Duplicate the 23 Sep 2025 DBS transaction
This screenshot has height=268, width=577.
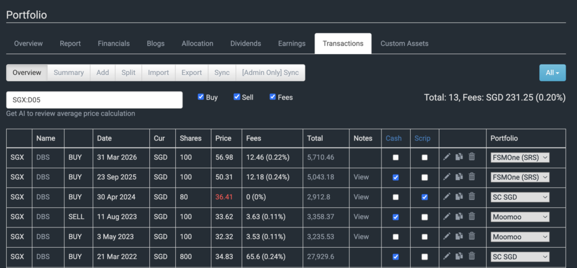point(459,177)
